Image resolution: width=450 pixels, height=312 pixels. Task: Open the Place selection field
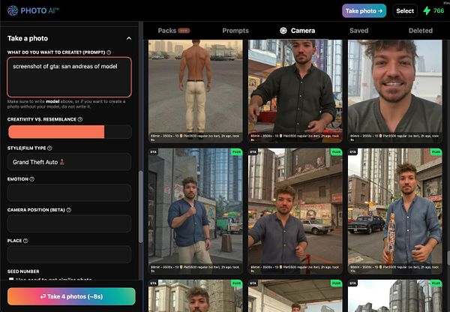pos(70,254)
